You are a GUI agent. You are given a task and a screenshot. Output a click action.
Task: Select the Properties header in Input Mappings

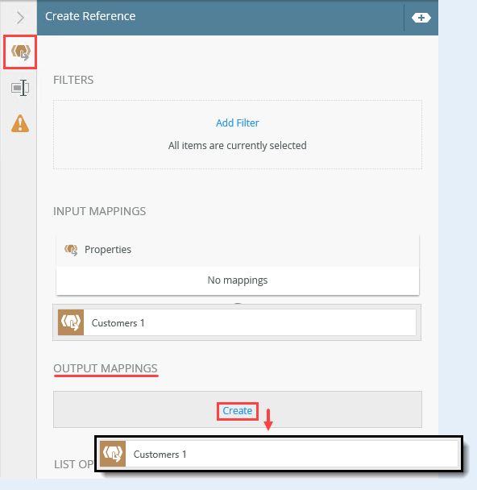pos(238,251)
